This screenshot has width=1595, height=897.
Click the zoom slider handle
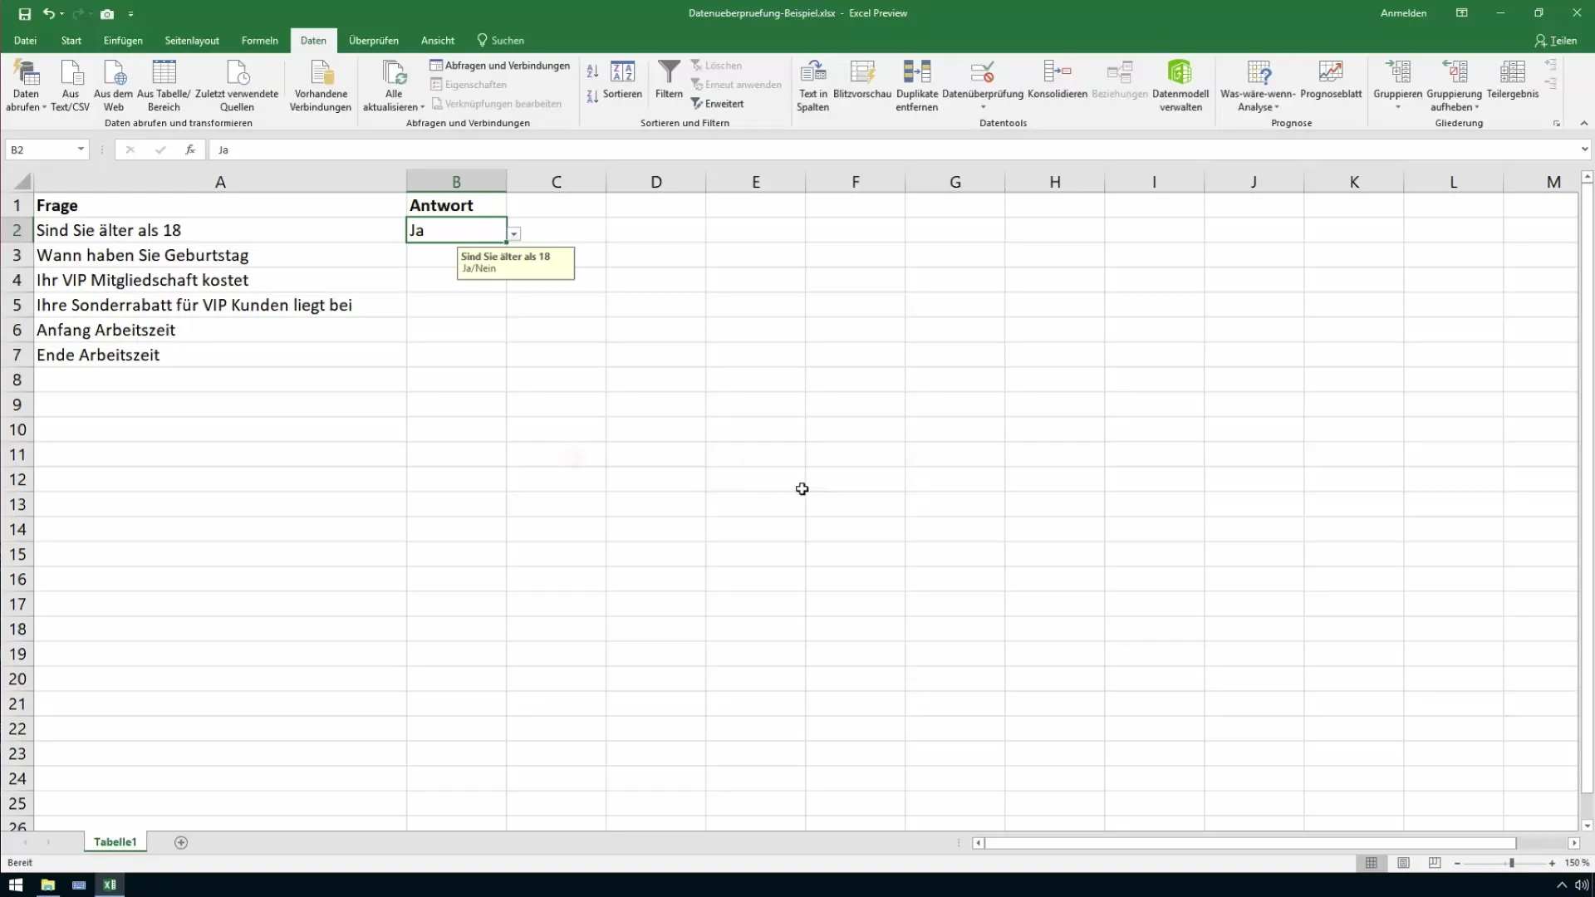click(x=1512, y=864)
